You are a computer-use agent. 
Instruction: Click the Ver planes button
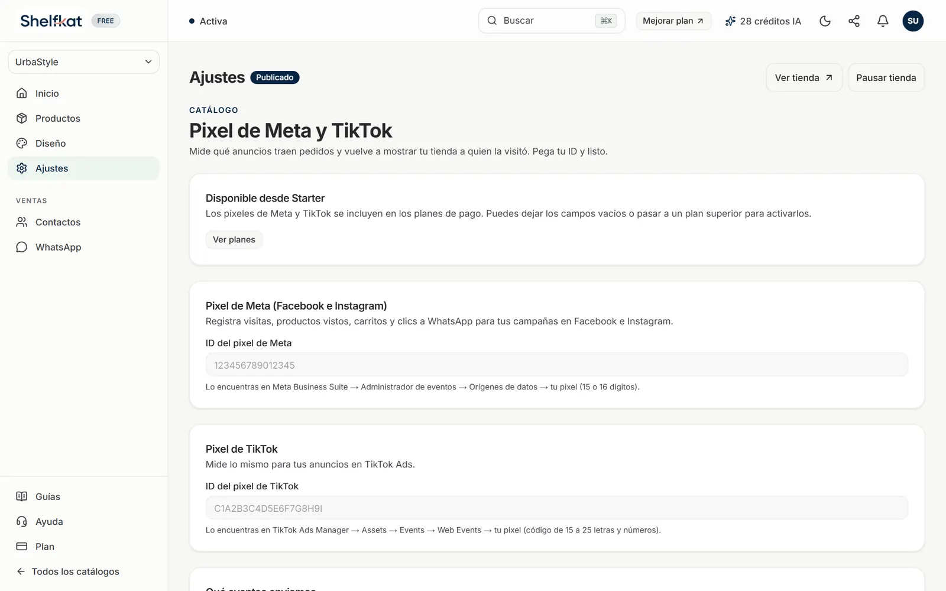tap(234, 239)
